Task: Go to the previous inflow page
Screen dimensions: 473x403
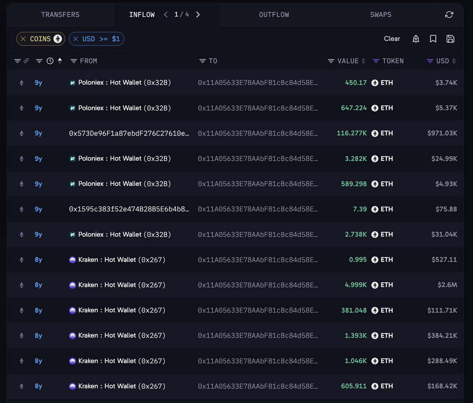Action: coord(166,15)
